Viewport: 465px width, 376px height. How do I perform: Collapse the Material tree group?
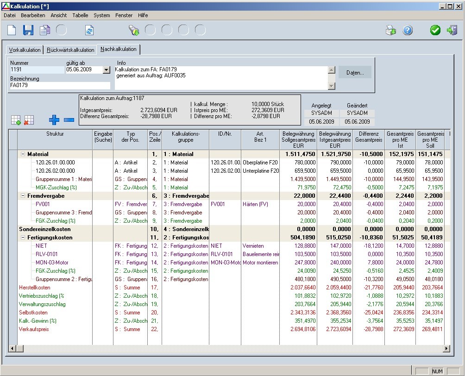(23, 154)
